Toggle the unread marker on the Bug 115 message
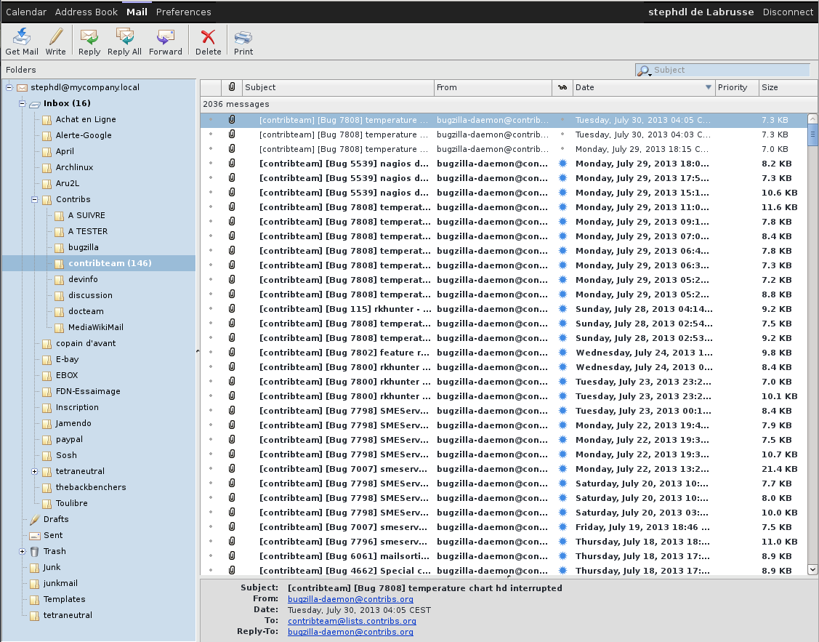The width and height of the screenshot is (819, 642). (562, 309)
